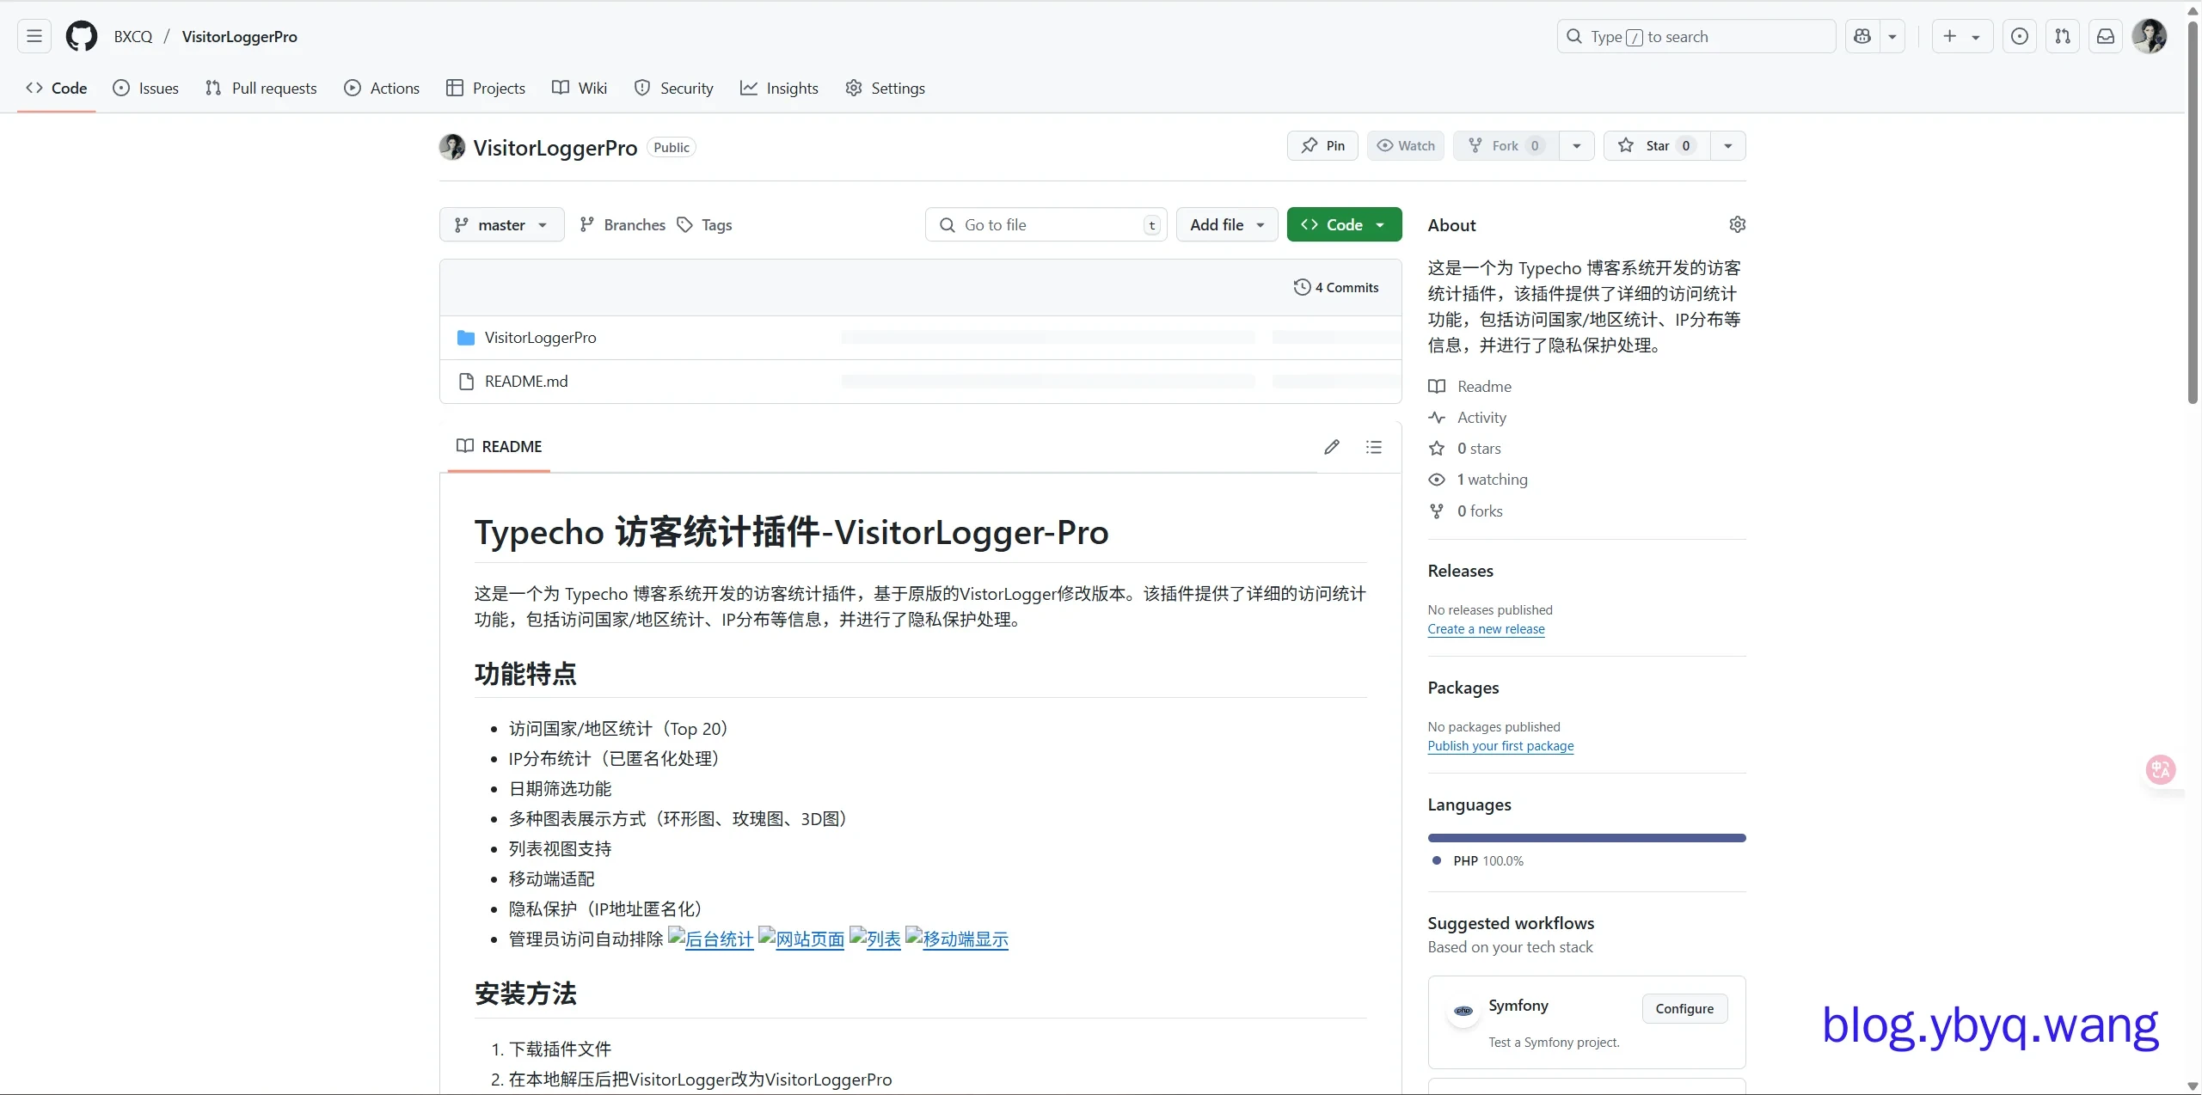Viewport: 2202px width, 1095px height.
Task: Click the page vertical scrollbar thumb
Action: pyautogui.click(x=2193, y=213)
